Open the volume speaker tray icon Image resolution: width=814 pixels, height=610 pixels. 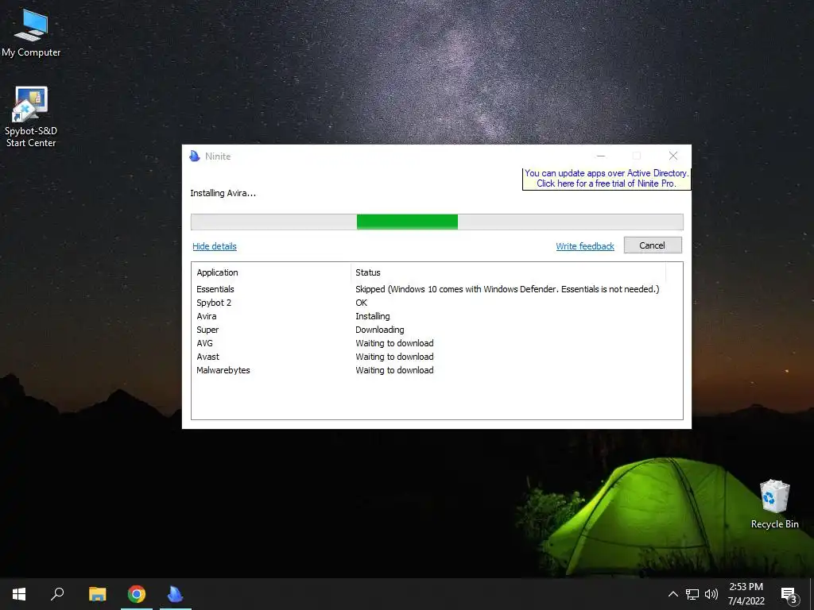pos(711,594)
